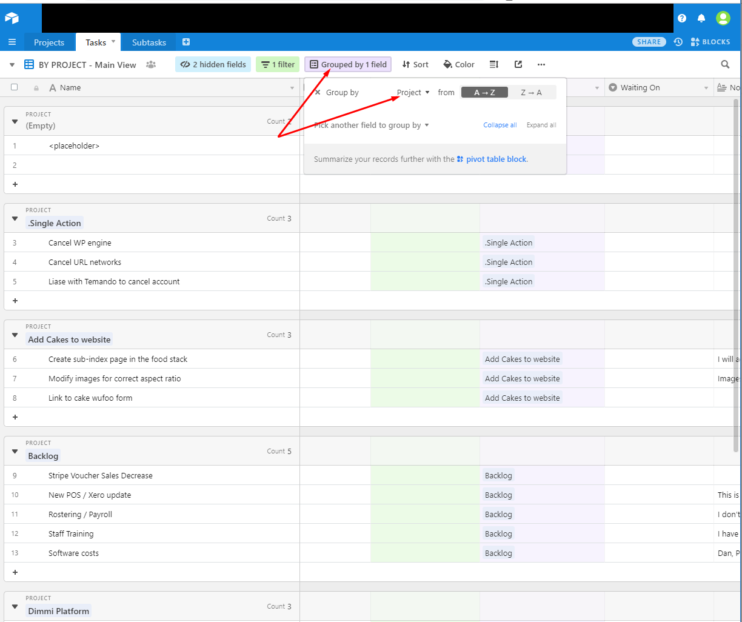Open the BLOCKS panel
Viewport: 742px width, 622px height.
pyautogui.click(x=710, y=42)
